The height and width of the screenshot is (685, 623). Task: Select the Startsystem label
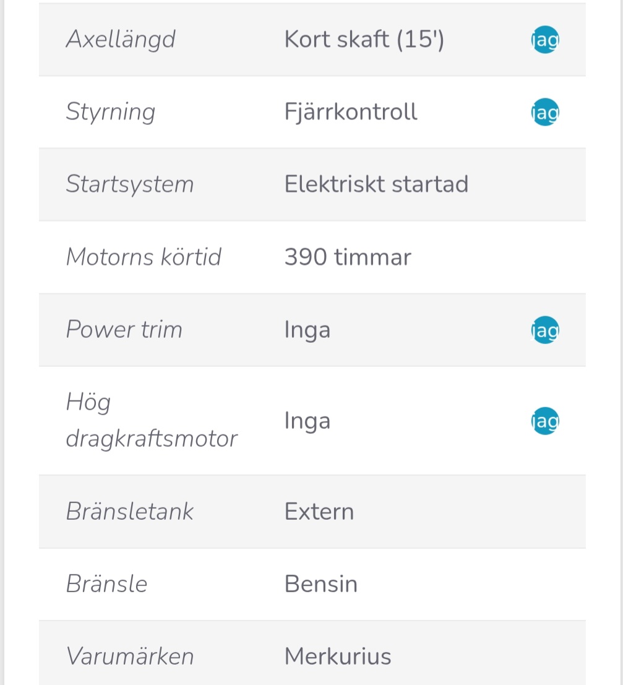coord(130,184)
